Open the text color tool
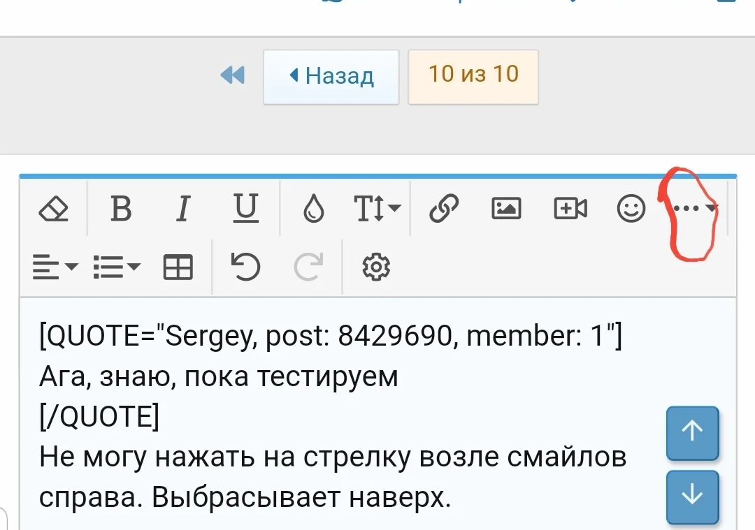The image size is (755, 530). click(312, 207)
